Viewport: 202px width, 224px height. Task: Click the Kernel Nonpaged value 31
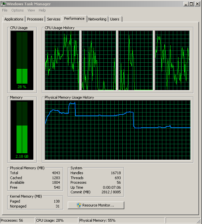(x=58, y=206)
